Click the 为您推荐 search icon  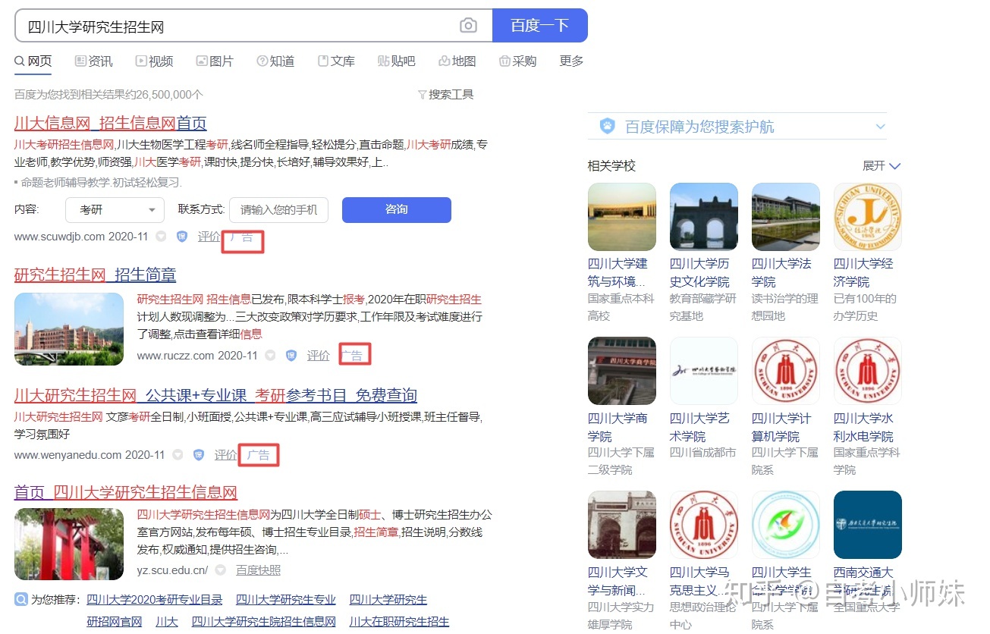click(21, 600)
